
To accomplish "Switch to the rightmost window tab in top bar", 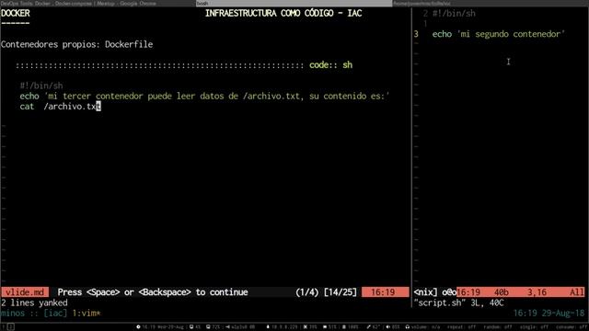I will [491, 3].
